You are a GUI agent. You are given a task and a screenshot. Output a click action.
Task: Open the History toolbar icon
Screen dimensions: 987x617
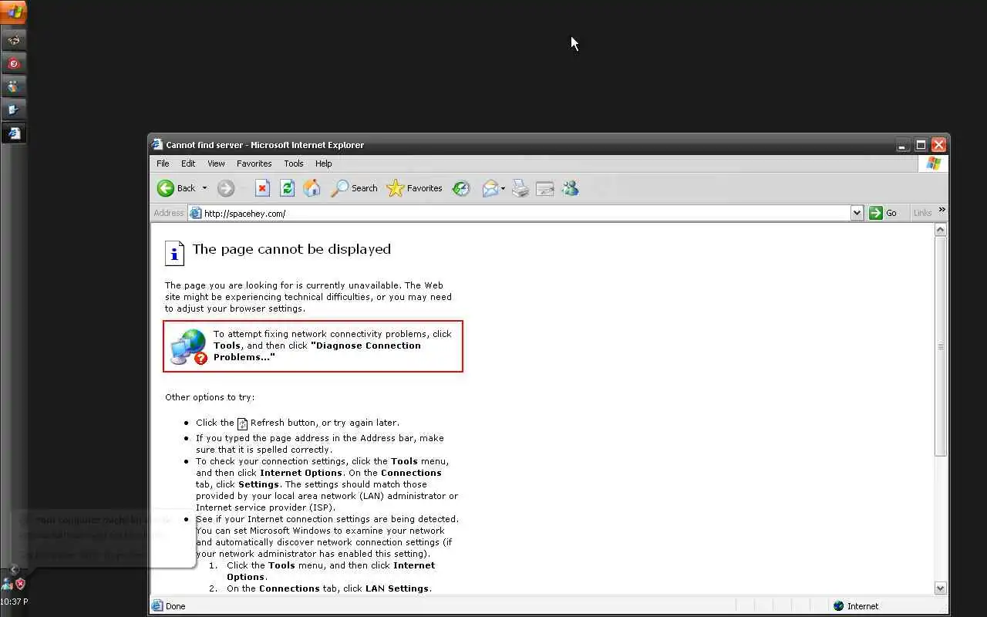click(461, 188)
